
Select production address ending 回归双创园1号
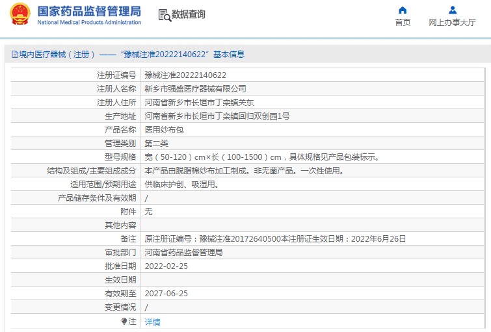[x=217, y=116]
